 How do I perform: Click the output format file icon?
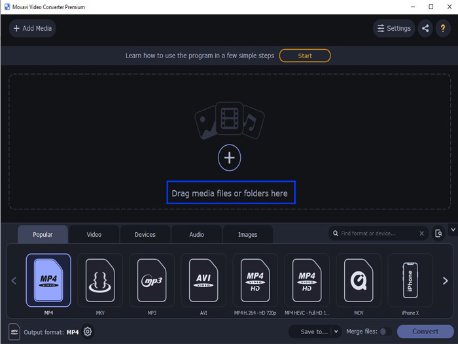pos(14,332)
